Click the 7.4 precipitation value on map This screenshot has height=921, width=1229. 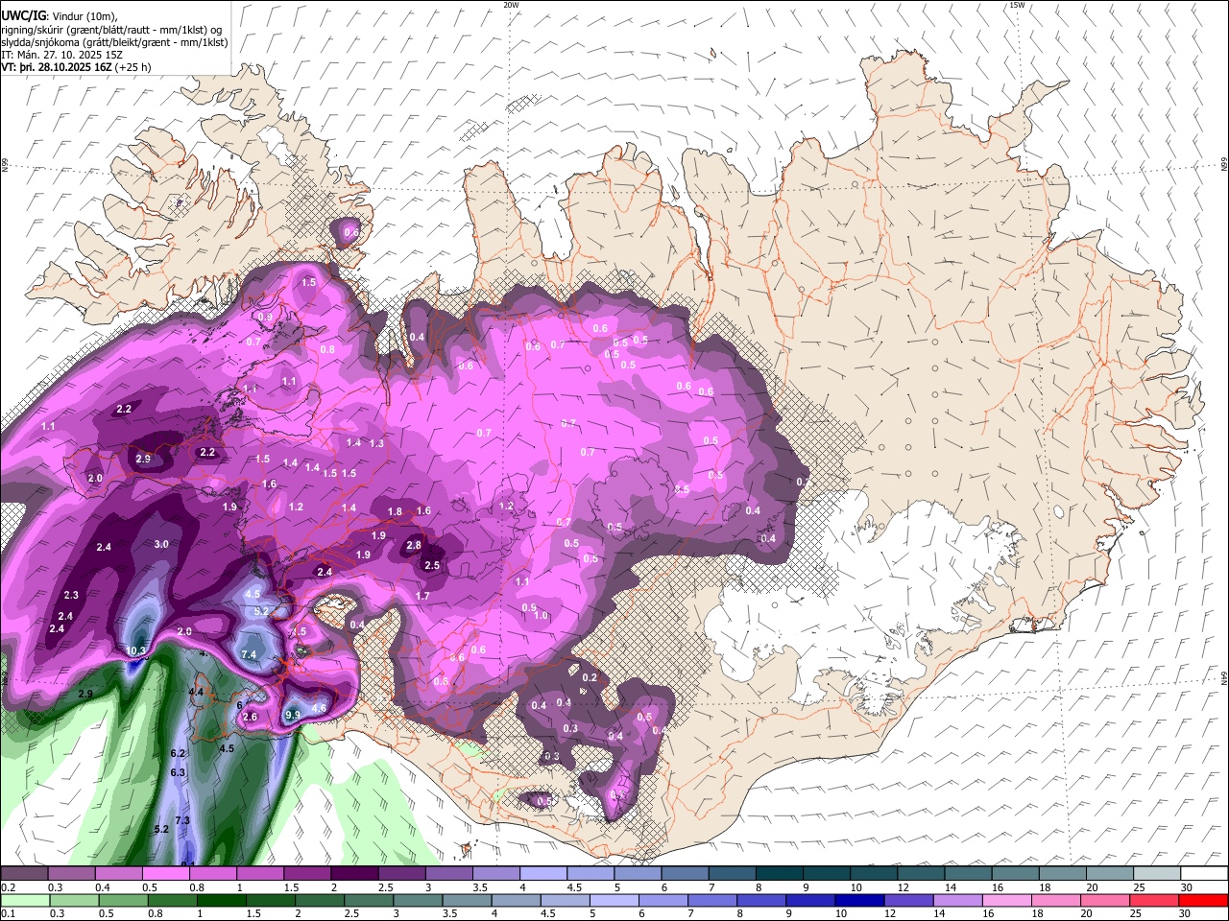(x=249, y=654)
